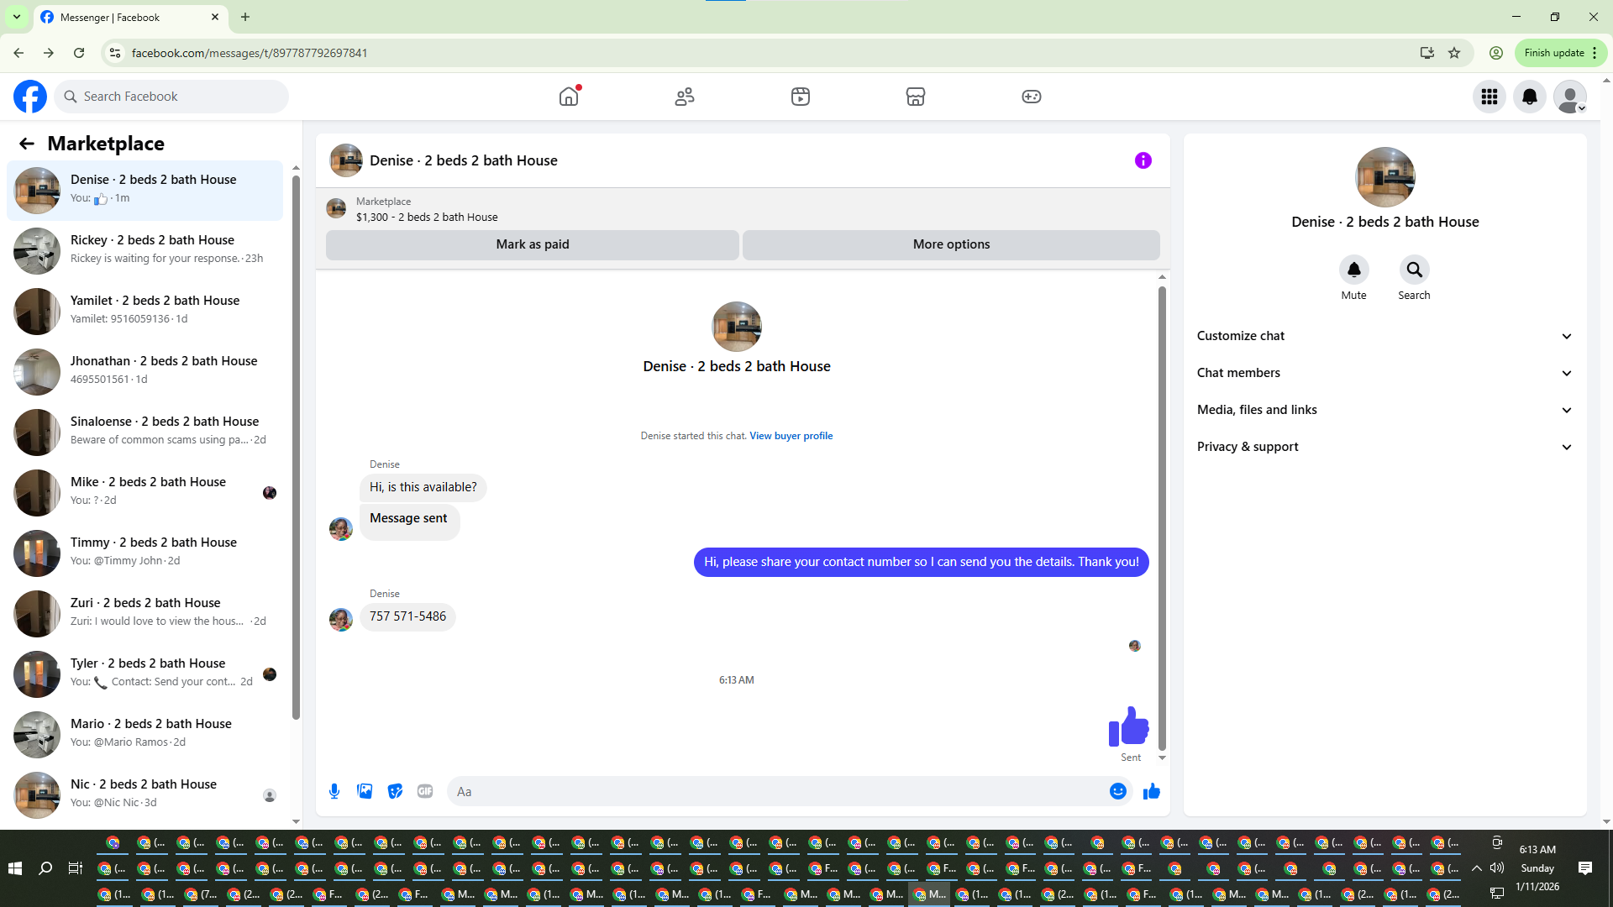Viewport: 1613px width, 907px height.
Task: View site information in the address bar
Action: pyautogui.click(x=115, y=53)
